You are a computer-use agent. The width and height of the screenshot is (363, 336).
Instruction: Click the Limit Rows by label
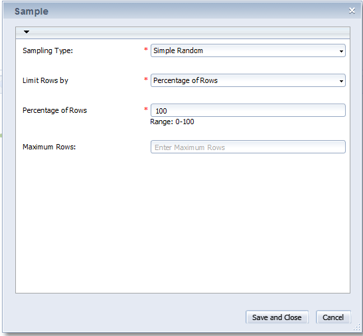(x=45, y=80)
